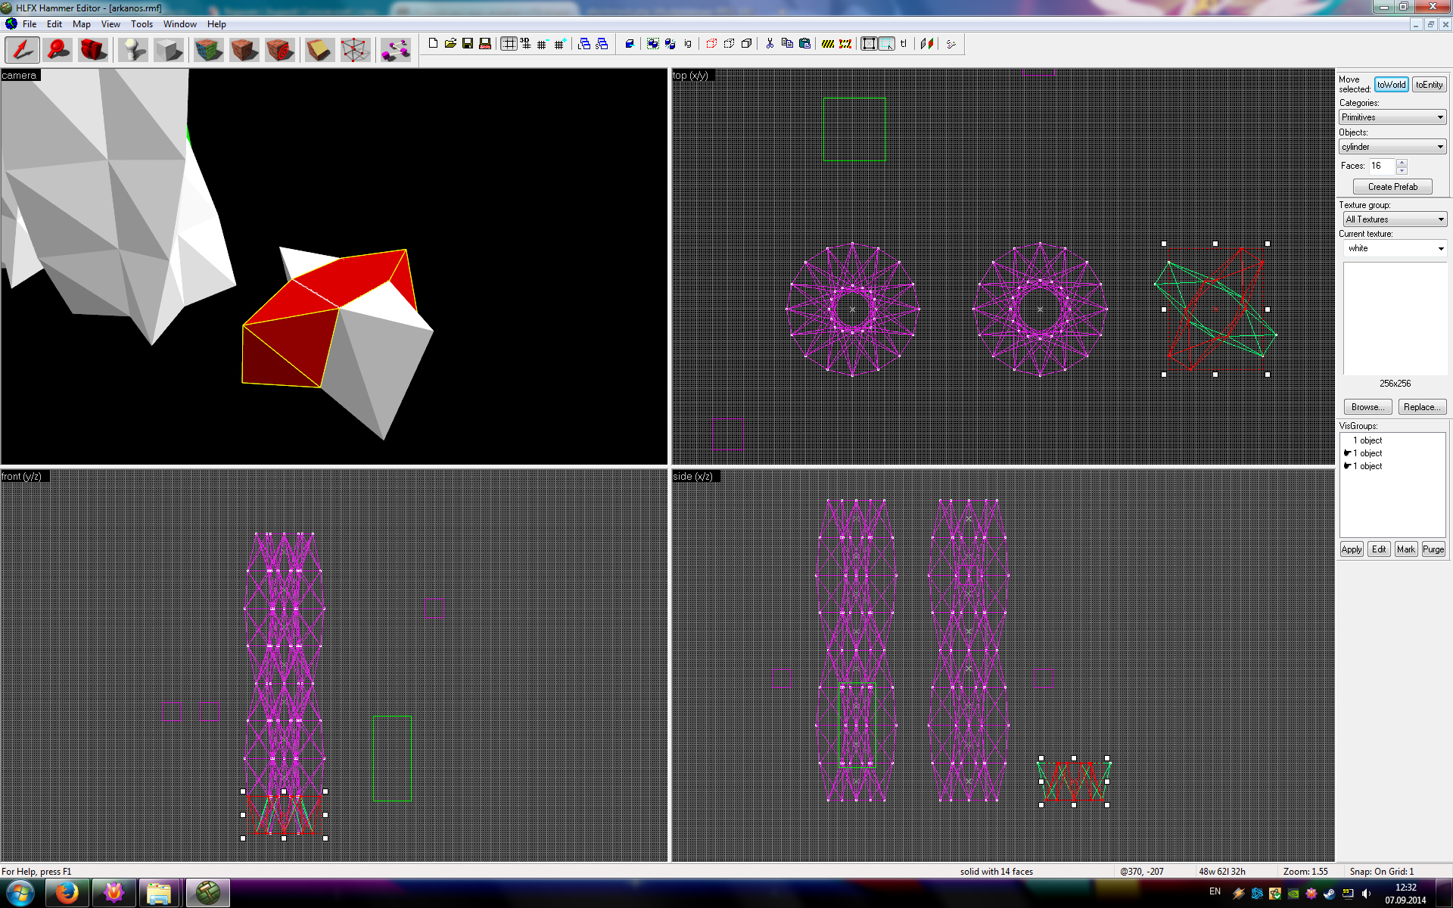The height and width of the screenshot is (908, 1453).
Task: Select the Camera tool
Action: (93, 50)
